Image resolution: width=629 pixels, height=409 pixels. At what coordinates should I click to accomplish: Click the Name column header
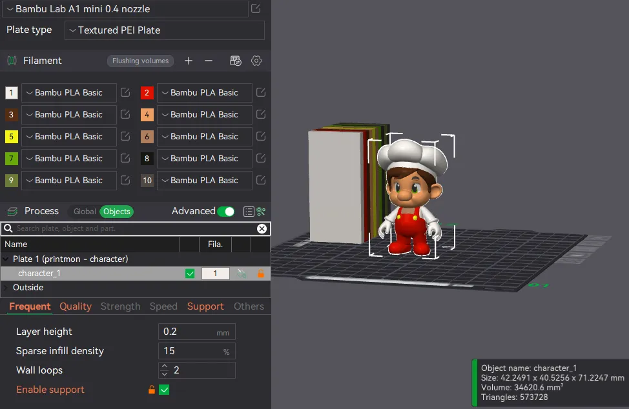coord(90,244)
